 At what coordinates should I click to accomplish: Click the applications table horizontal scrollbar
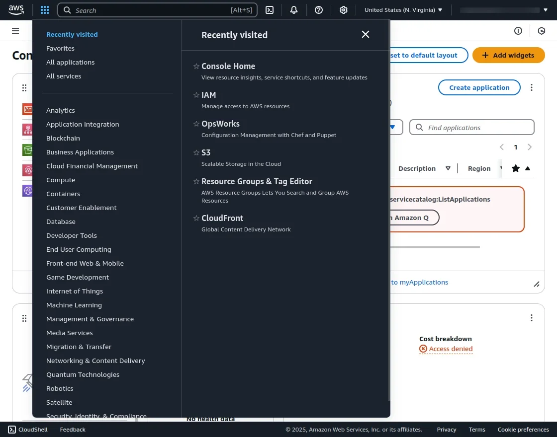click(435, 247)
